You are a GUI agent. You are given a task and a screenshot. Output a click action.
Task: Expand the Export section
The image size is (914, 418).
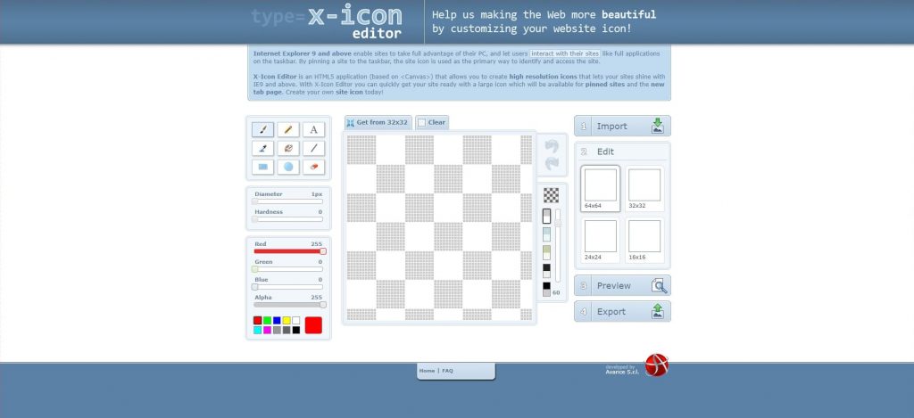coord(622,312)
